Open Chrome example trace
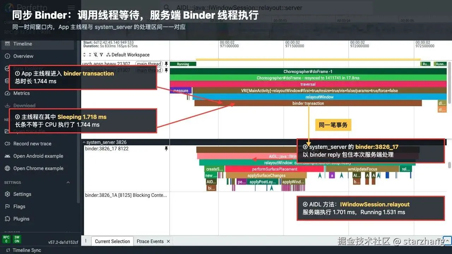Image resolution: width=452 pixels, height=254 pixels. click(x=37, y=168)
